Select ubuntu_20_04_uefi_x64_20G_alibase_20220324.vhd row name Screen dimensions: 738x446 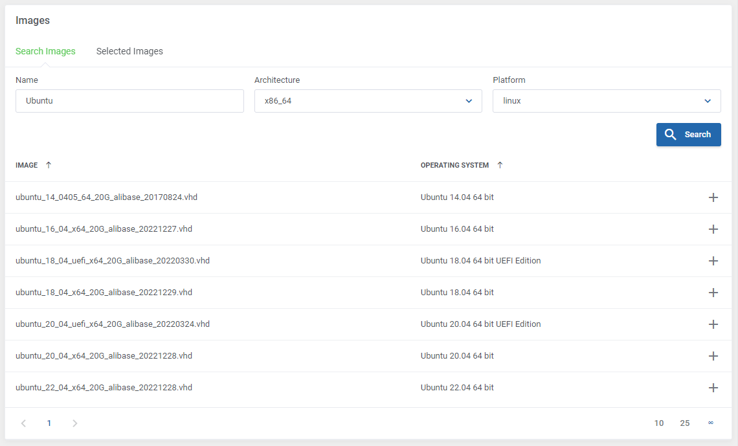[113, 324]
